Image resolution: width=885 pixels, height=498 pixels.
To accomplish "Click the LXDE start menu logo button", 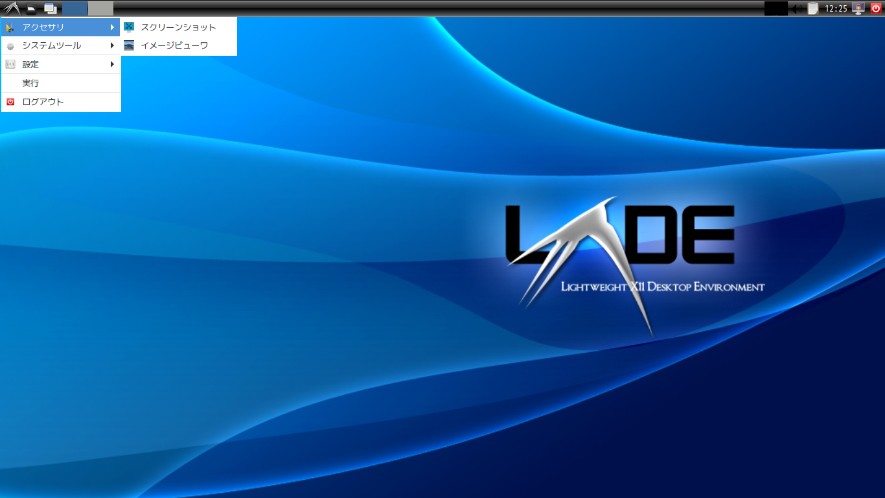I will (12, 8).
